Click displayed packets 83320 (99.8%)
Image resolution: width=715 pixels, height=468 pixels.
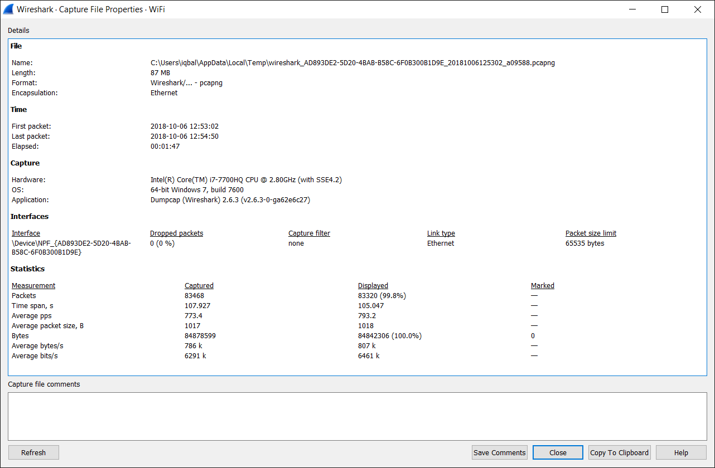(x=382, y=296)
